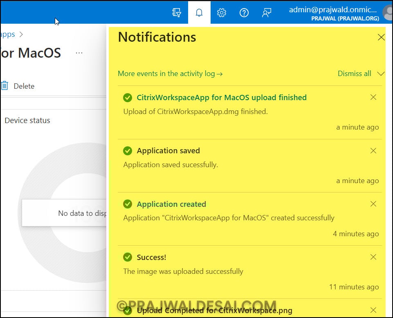Screen dimensions: 393x318
Task: Open More events in the activity log
Action: tap(170, 74)
